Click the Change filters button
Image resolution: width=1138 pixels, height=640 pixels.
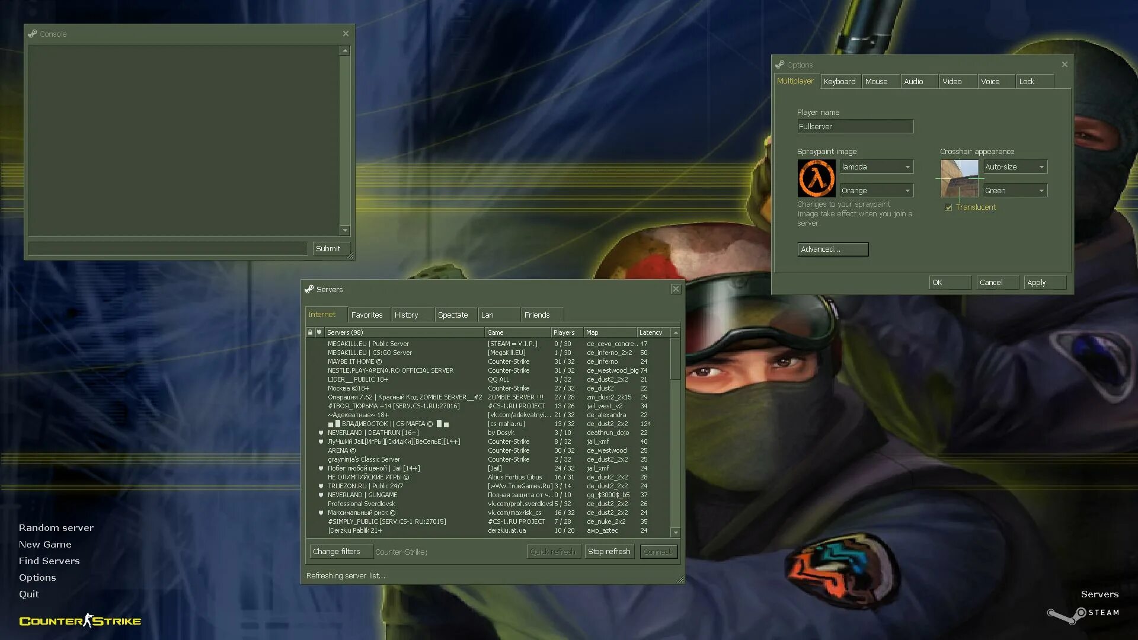tap(341, 552)
